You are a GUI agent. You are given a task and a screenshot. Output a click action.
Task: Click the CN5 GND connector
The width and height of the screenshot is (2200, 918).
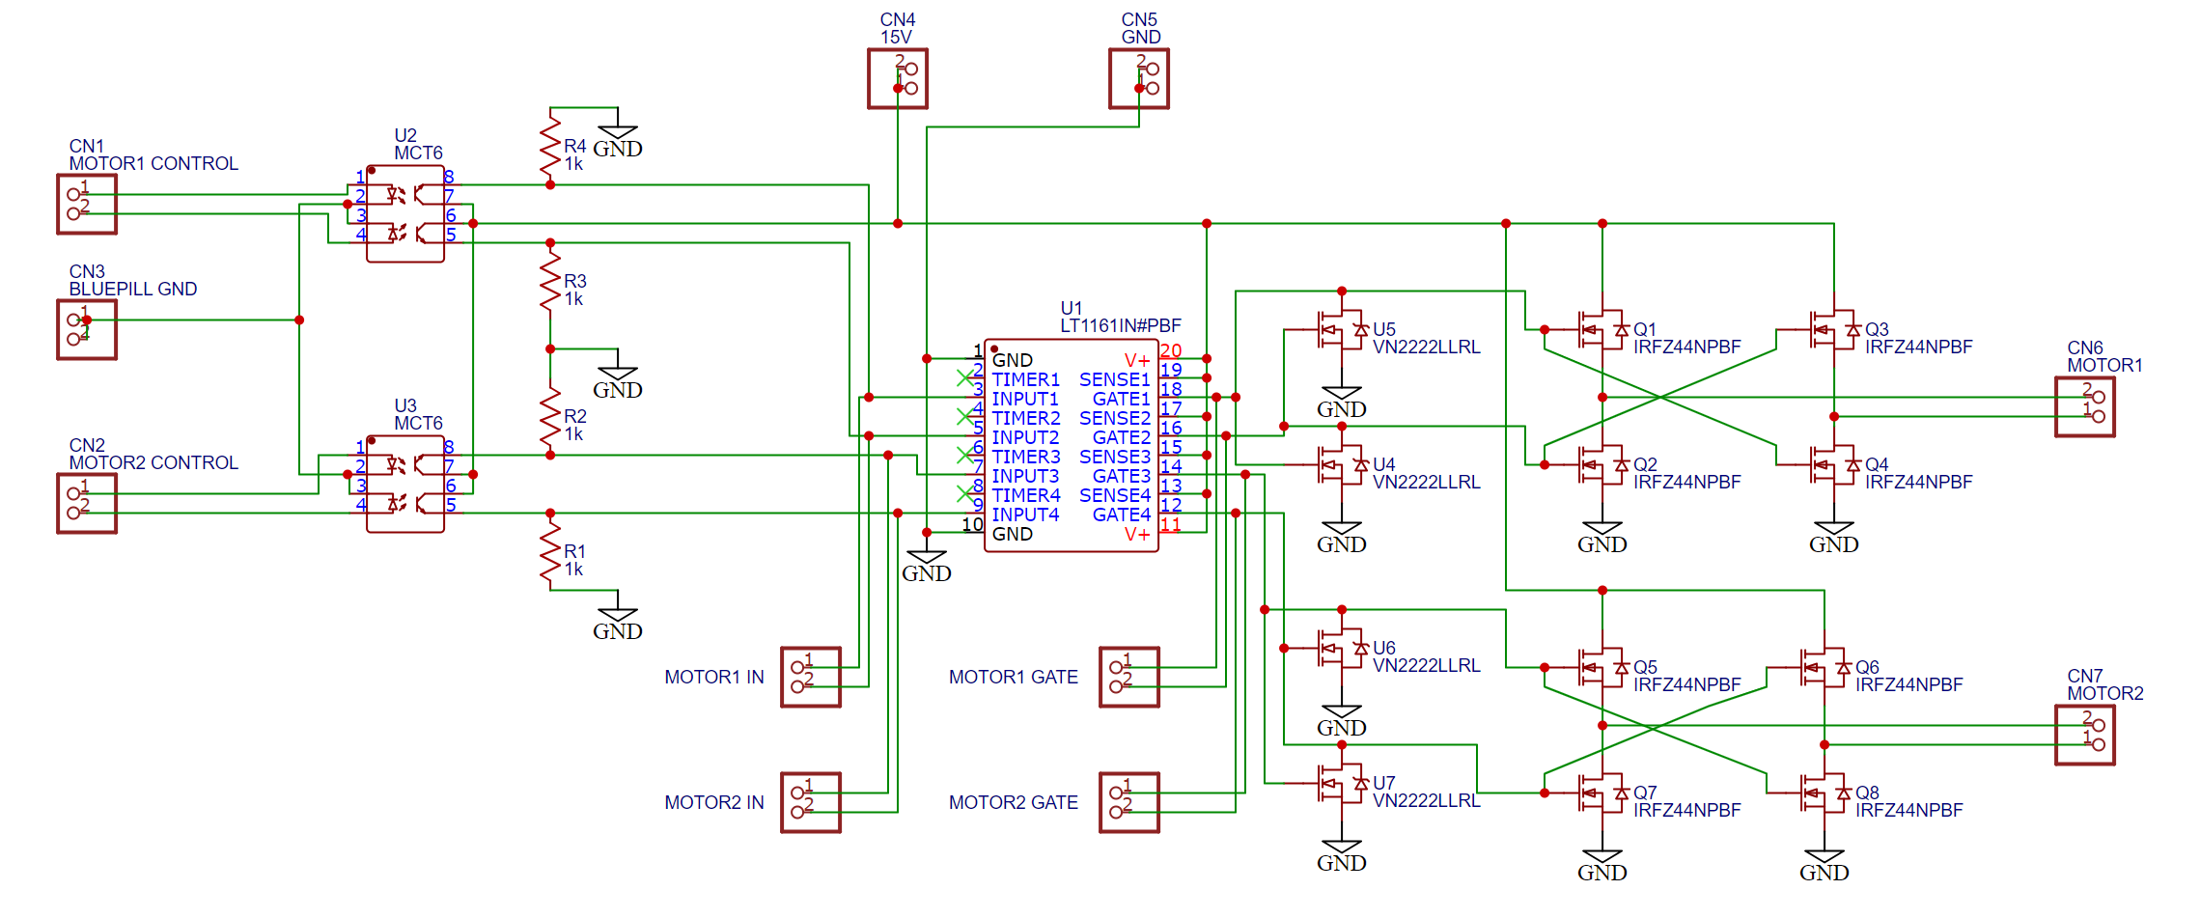point(1139,78)
